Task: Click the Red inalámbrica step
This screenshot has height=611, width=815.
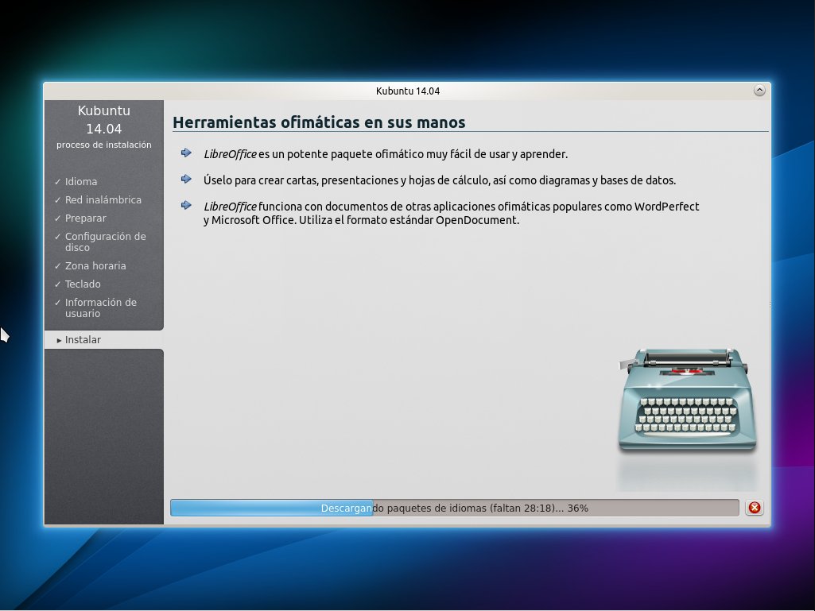Action: (x=103, y=199)
